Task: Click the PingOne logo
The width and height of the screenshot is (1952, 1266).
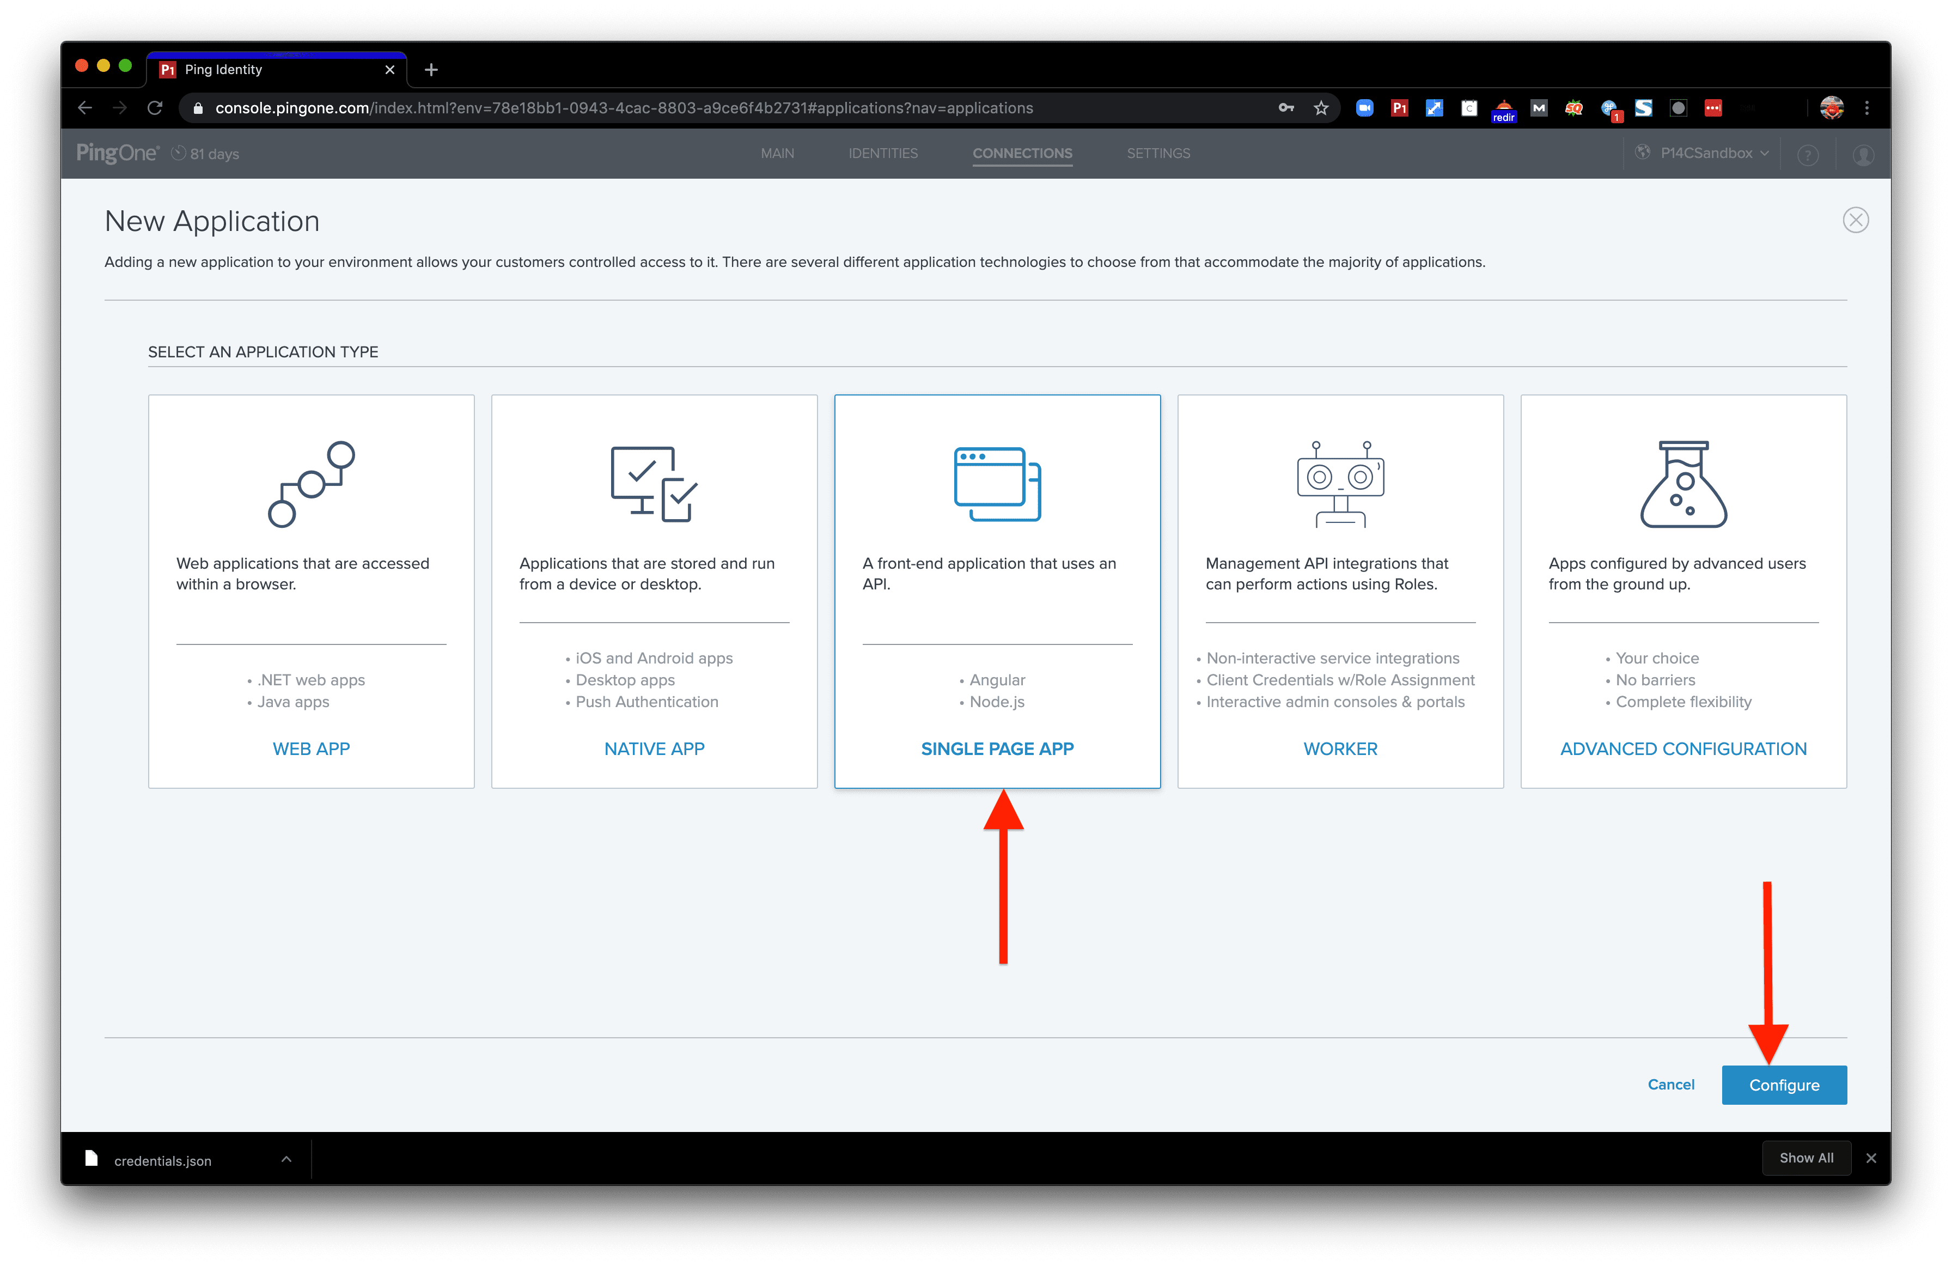Action: (x=117, y=154)
